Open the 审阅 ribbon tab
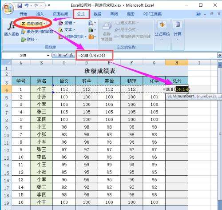The image size is (222, 210). tap(114, 14)
